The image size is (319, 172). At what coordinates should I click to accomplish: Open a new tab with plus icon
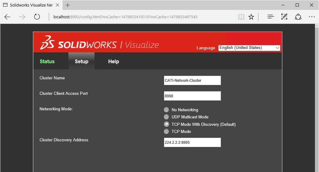[x=67, y=5]
